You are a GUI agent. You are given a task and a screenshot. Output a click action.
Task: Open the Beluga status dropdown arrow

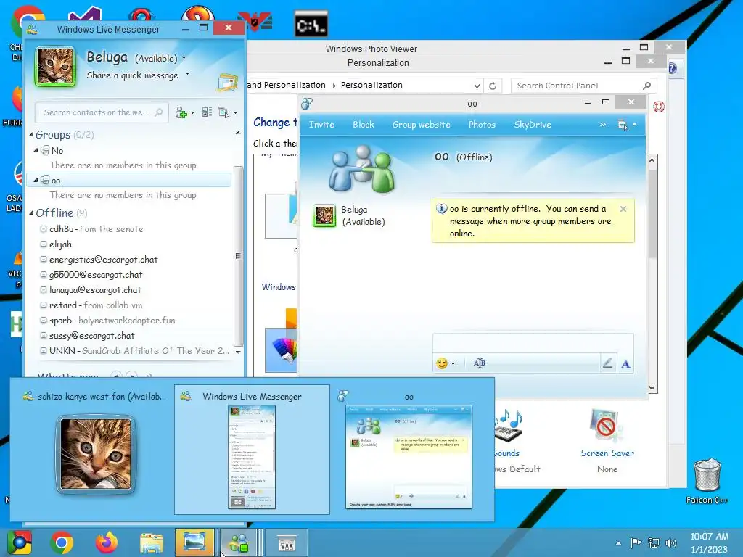coord(184,58)
